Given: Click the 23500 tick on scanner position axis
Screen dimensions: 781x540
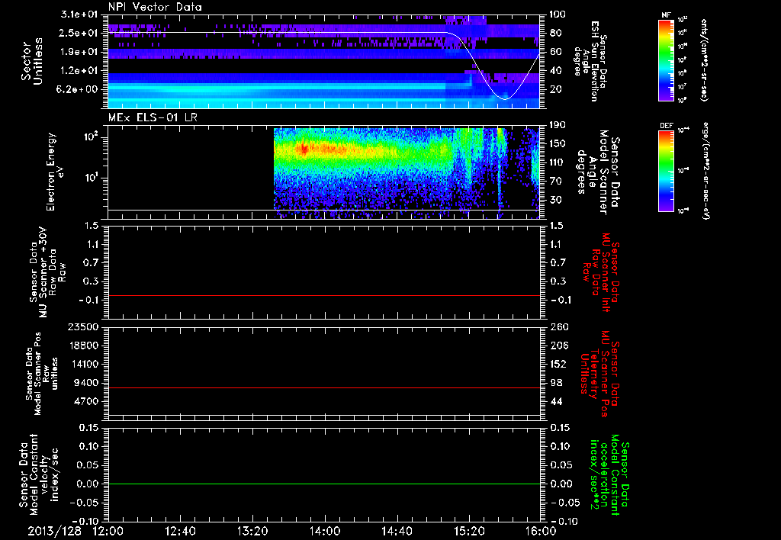Looking at the screenshot, I should 87,326.
